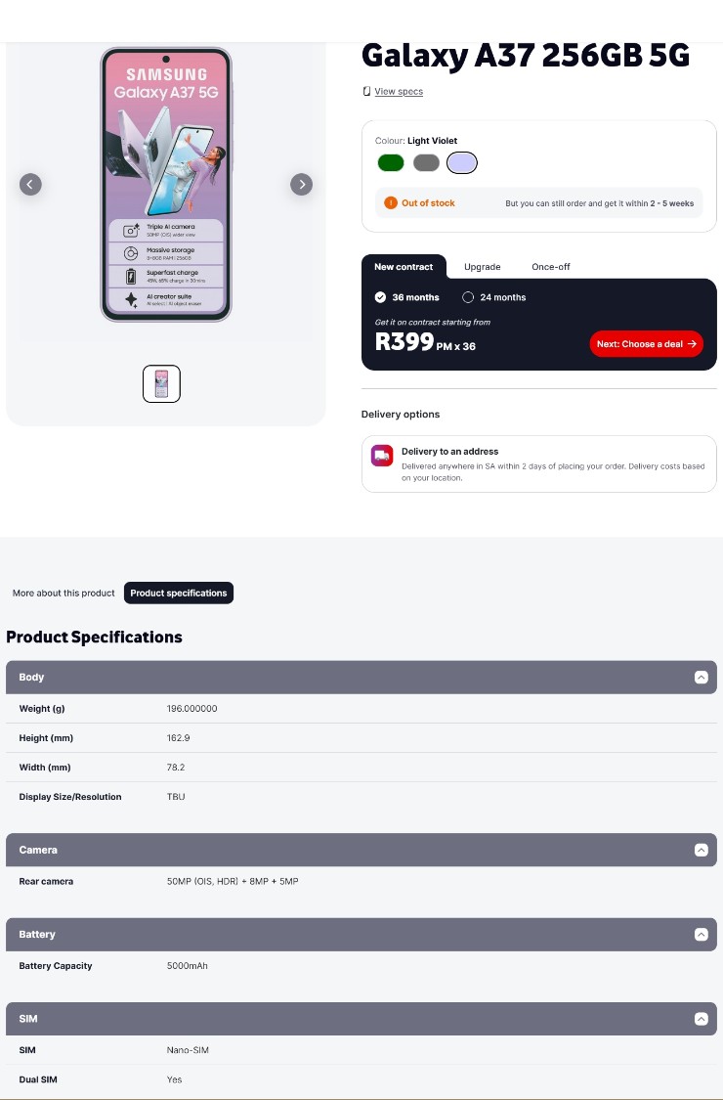Open the Product specifications tab
The image size is (723, 1100).
tap(179, 593)
